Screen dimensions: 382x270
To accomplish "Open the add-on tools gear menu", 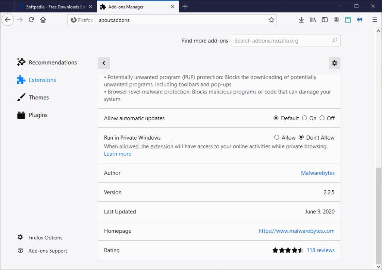I will tap(335, 63).
